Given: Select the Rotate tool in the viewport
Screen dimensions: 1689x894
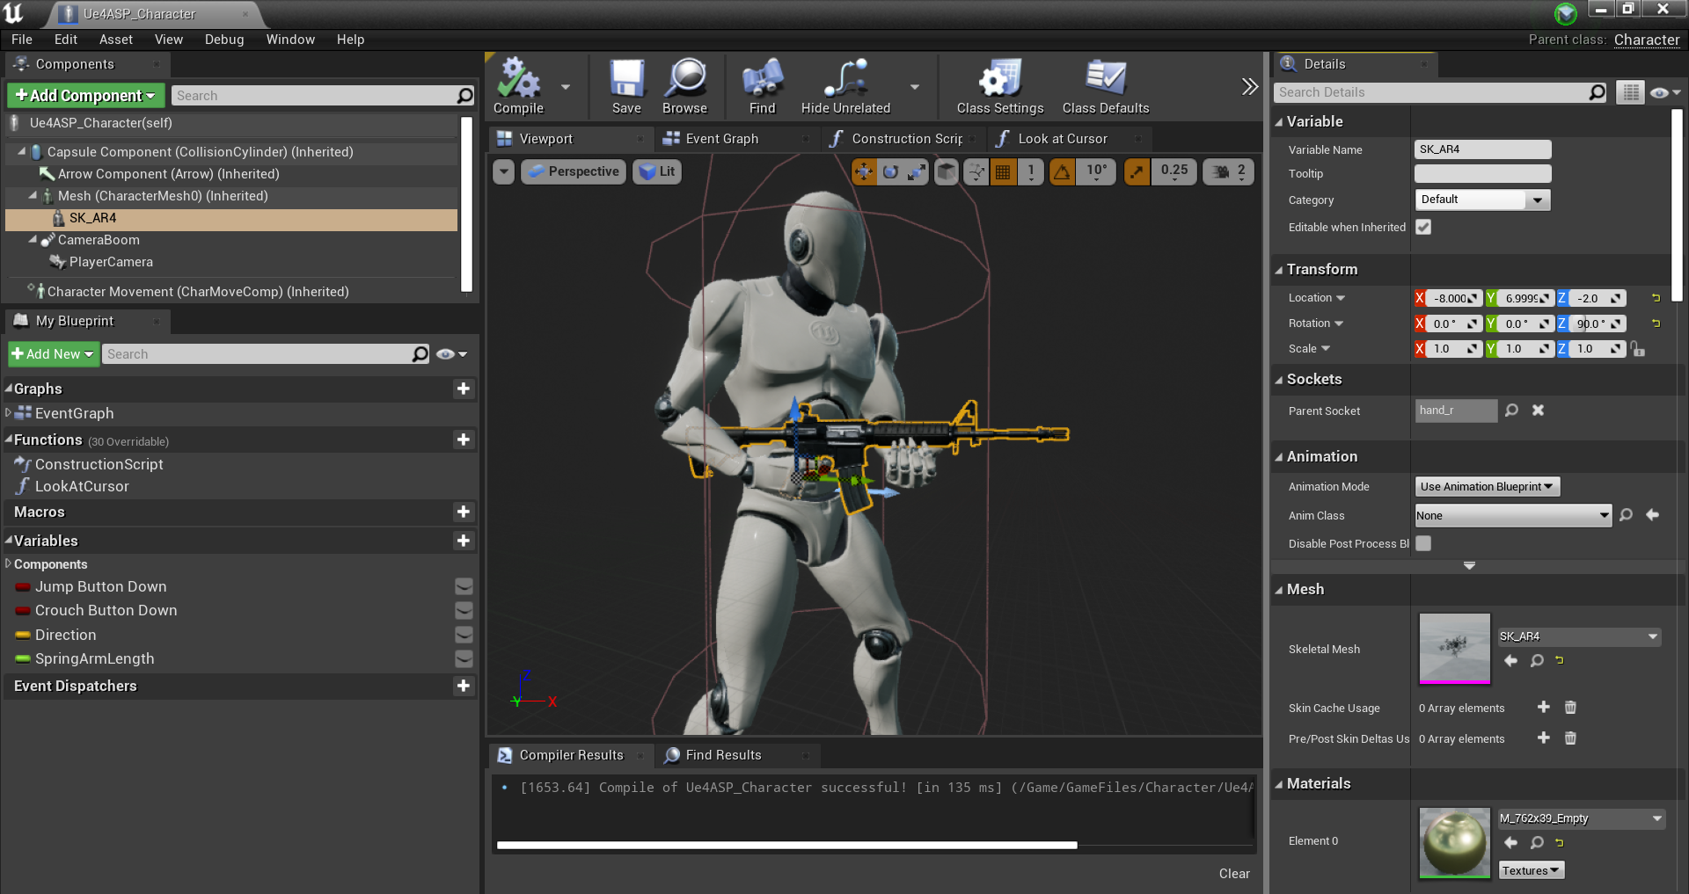Looking at the screenshot, I should (890, 171).
